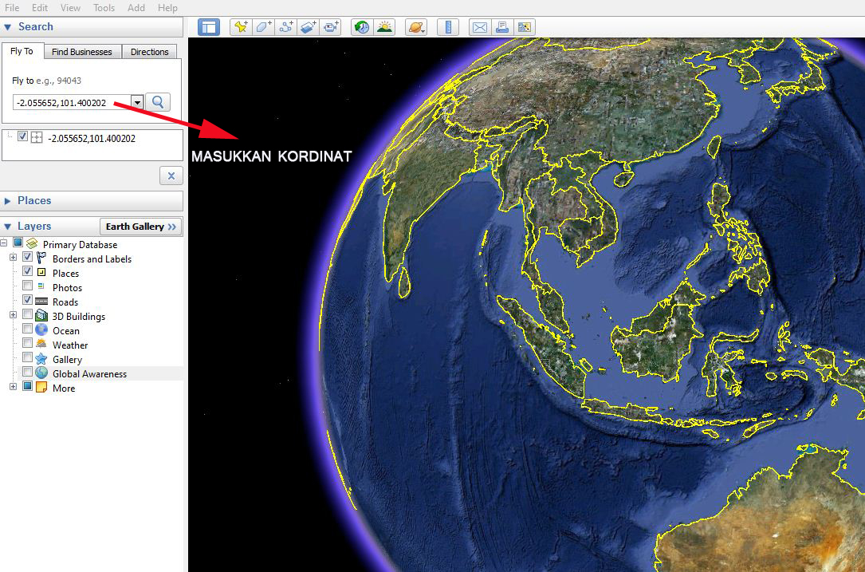Select the Global Awareness layer label

click(x=89, y=374)
